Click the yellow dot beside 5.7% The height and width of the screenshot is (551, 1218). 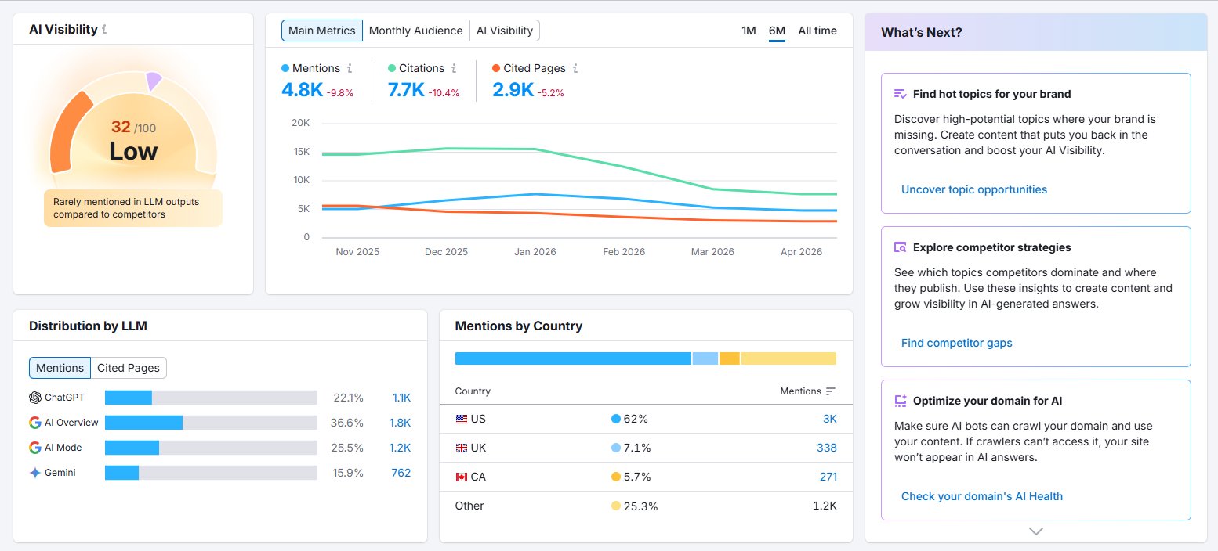pos(616,477)
